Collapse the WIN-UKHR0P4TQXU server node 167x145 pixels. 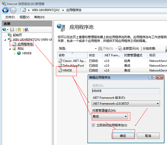pos(5,40)
